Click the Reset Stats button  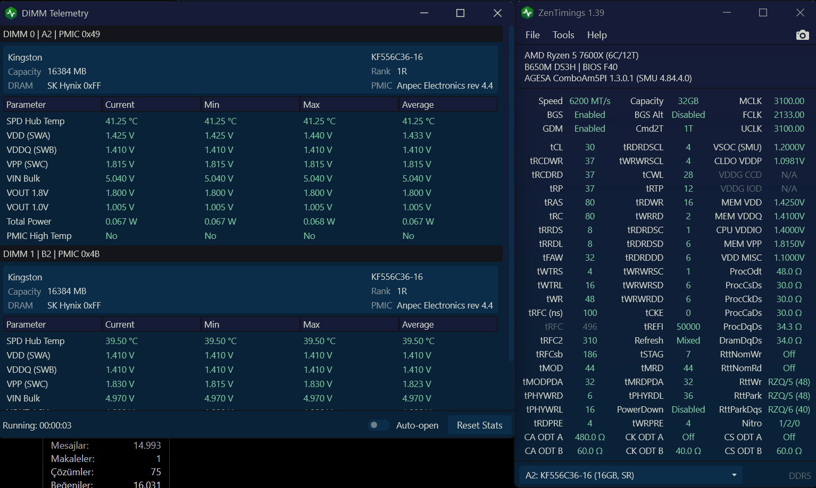click(480, 425)
